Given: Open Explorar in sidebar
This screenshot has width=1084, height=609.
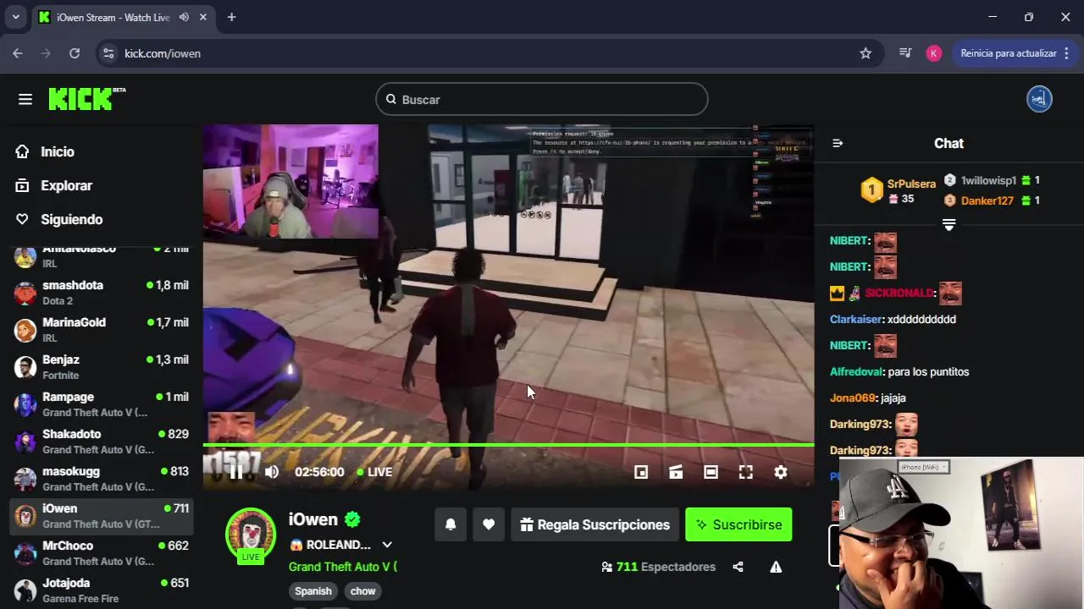Looking at the screenshot, I should point(66,185).
